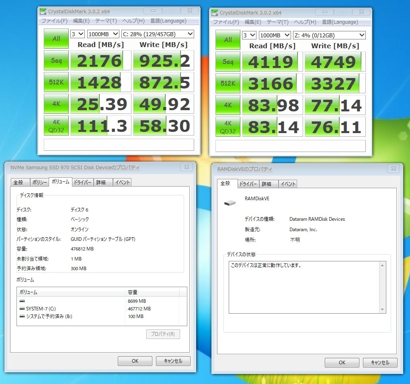This screenshot has height=384, width=410.
Task: Open 1000MB size dropdown in left CrystalDiskMark
Action: click(x=103, y=34)
